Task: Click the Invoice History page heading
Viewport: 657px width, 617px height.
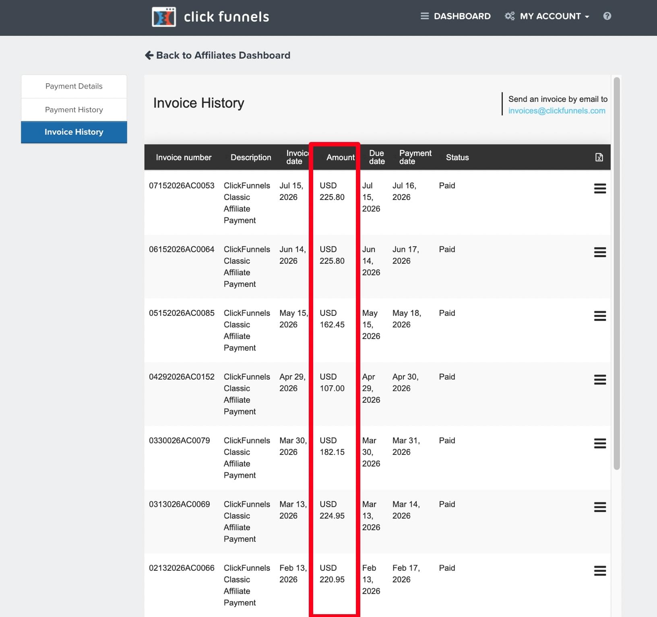Action: [198, 103]
